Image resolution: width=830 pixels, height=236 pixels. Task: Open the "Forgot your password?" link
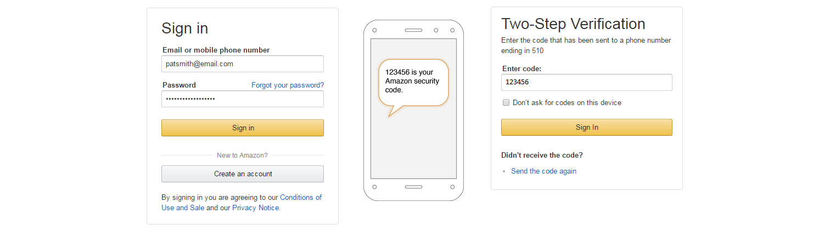288,85
